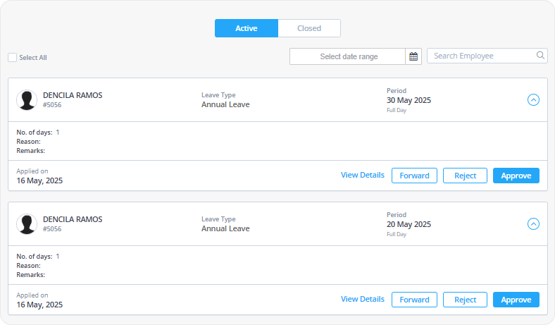Screen dimensions: 555x325
Task: View Details of the 20 May leave
Action: [x=363, y=299]
